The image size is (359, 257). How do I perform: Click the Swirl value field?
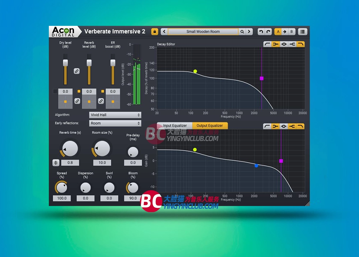109,198
